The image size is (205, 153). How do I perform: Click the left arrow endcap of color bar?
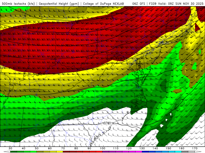[x=7, y=152]
